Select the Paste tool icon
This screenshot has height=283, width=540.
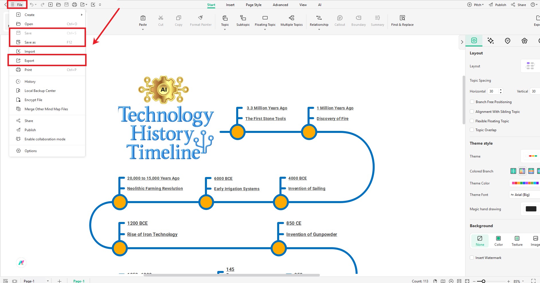pos(143,18)
